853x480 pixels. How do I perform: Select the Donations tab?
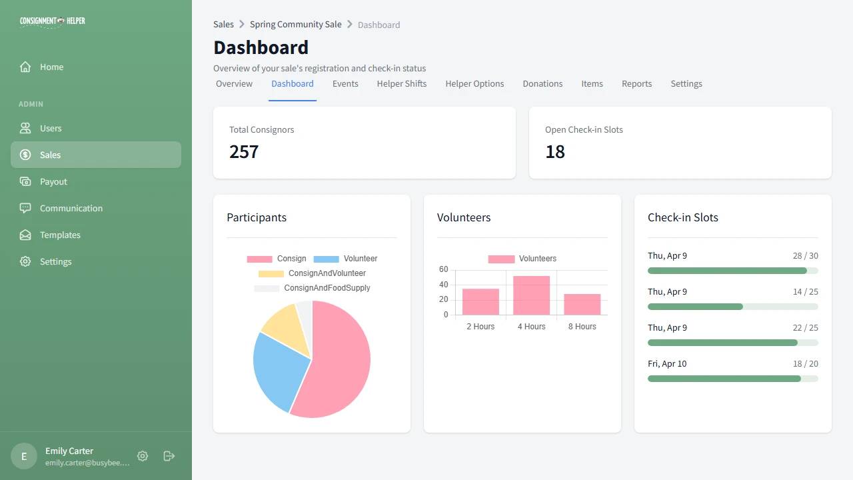point(542,83)
